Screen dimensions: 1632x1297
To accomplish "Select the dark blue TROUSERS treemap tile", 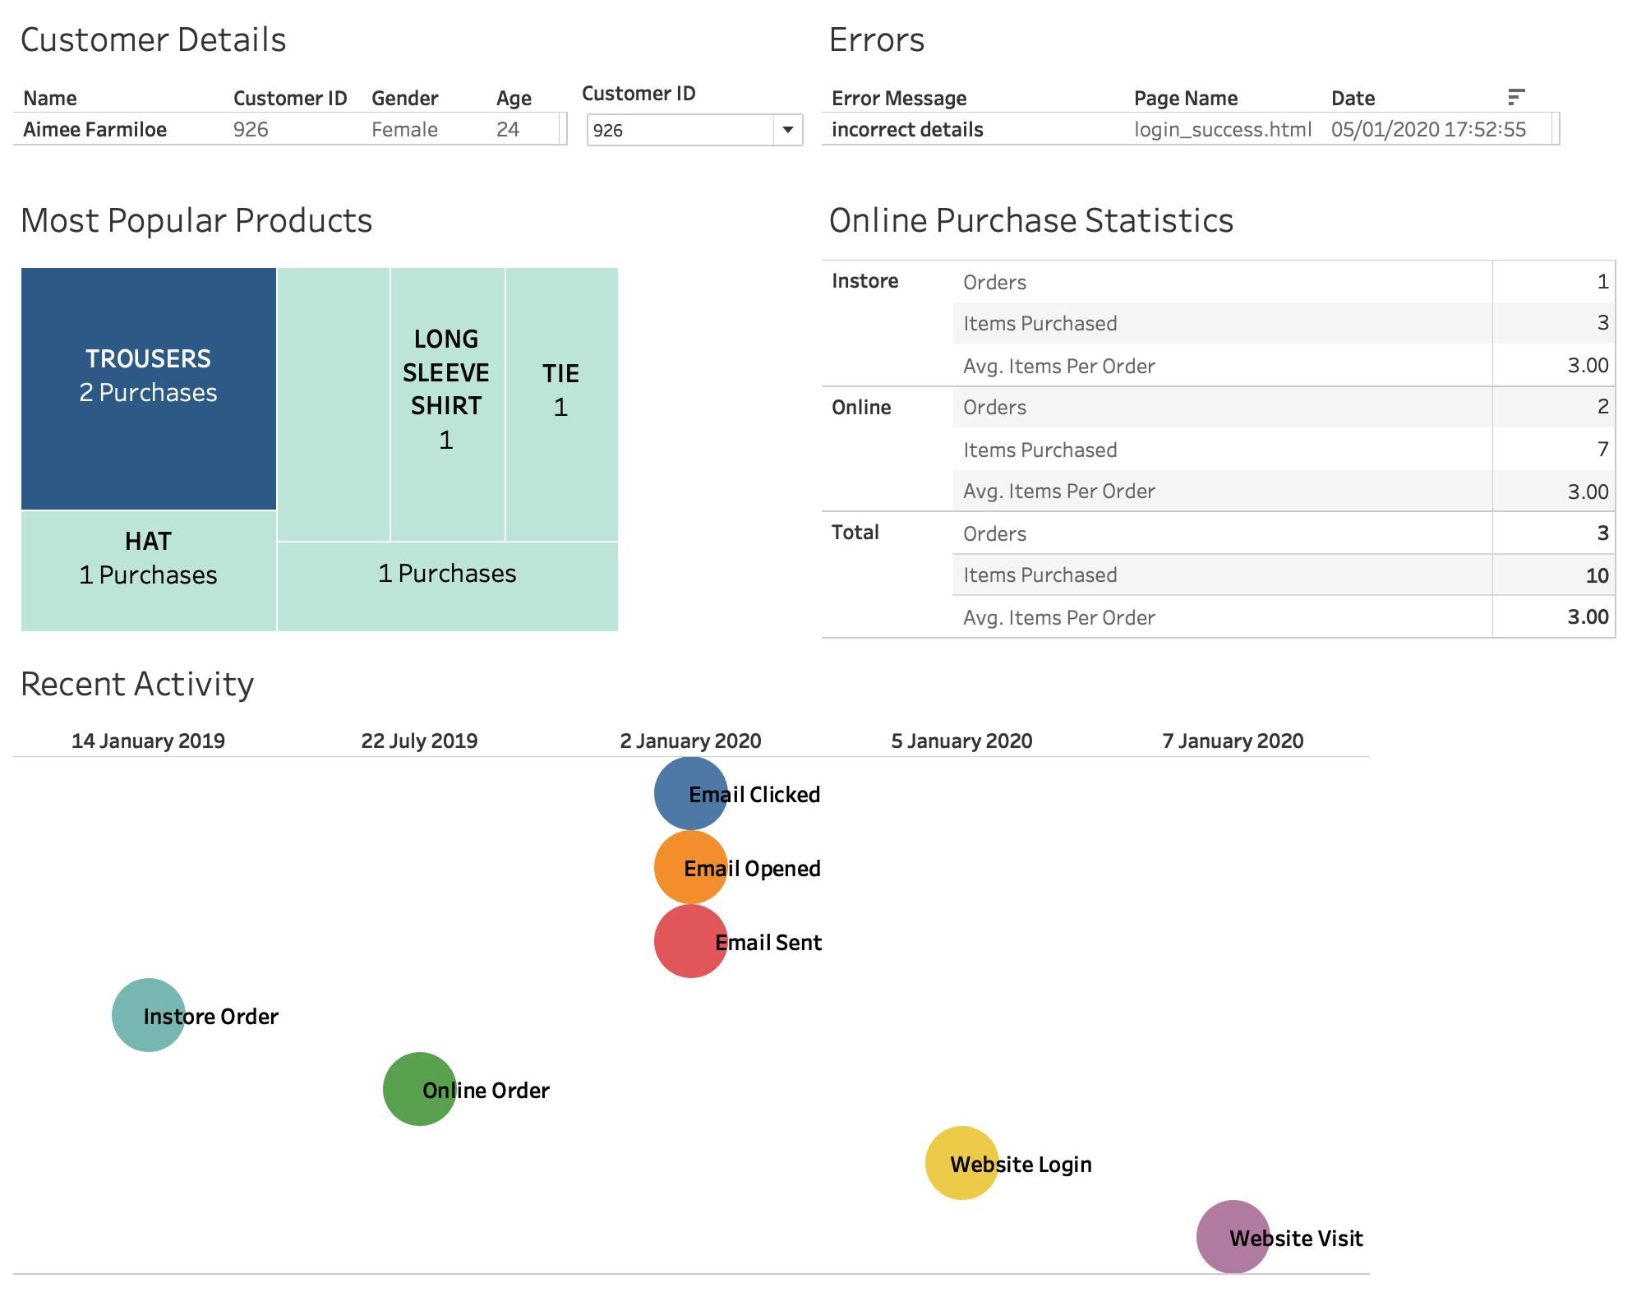I will (x=149, y=388).
